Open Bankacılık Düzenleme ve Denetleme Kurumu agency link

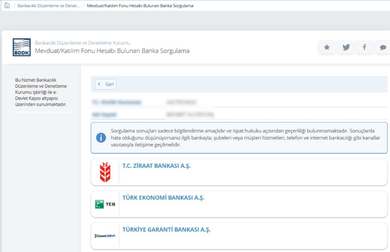coord(82,43)
